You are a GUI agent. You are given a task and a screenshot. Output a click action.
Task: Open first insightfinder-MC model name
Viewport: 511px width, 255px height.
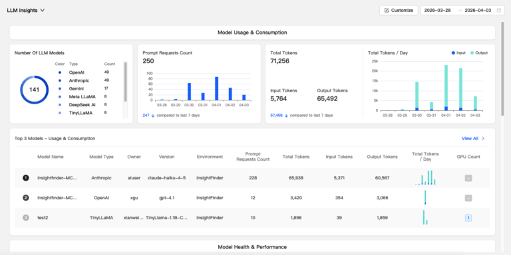click(x=57, y=178)
